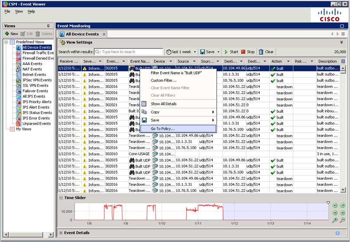Save the current view
Screen dimensions: 350x242
(207, 52)
